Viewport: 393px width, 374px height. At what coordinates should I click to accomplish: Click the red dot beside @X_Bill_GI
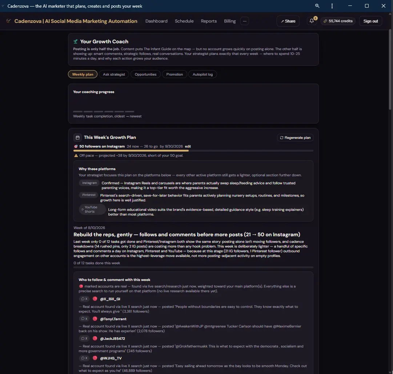(95, 299)
